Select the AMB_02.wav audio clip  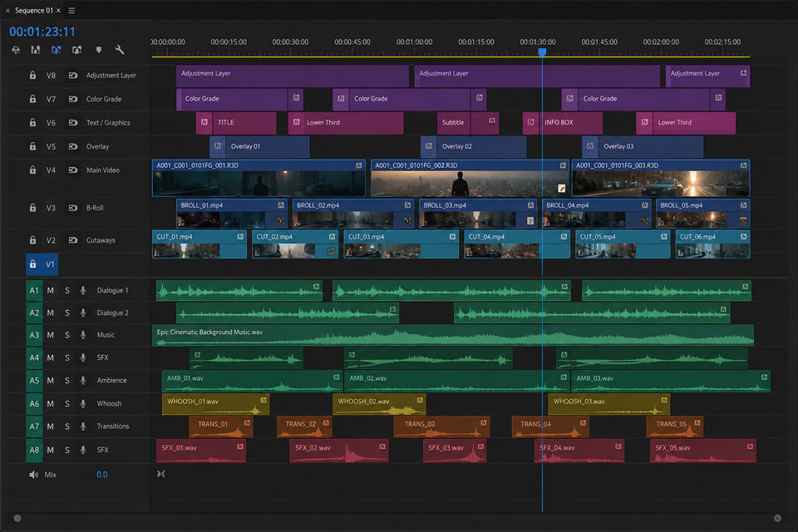457,381
